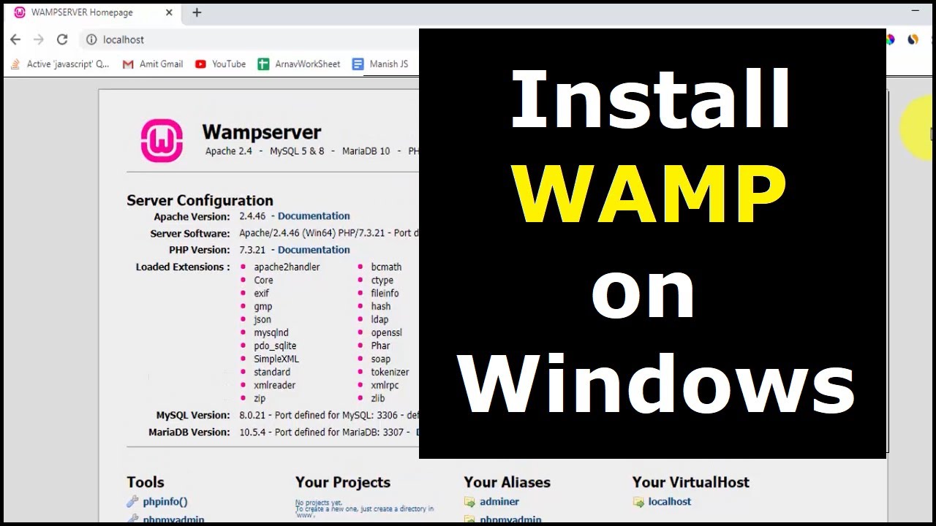Click the bcmath extension entry
This screenshot has height=526, width=936.
pyautogui.click(x=386, y=267)
